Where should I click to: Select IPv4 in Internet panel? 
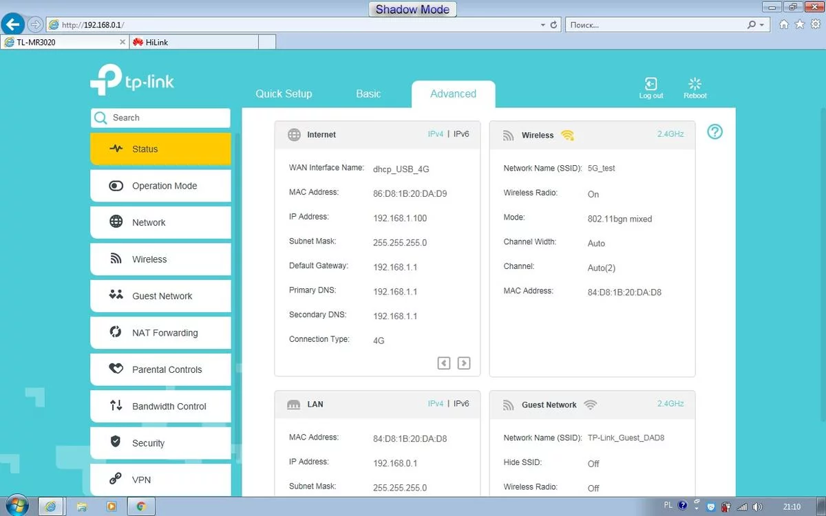click(x=436, y=134)
